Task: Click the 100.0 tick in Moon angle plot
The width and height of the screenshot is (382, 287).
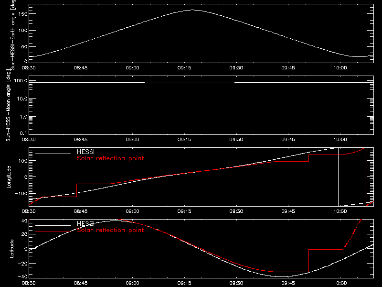Action: pyautogui.click(x=21, y=81)
